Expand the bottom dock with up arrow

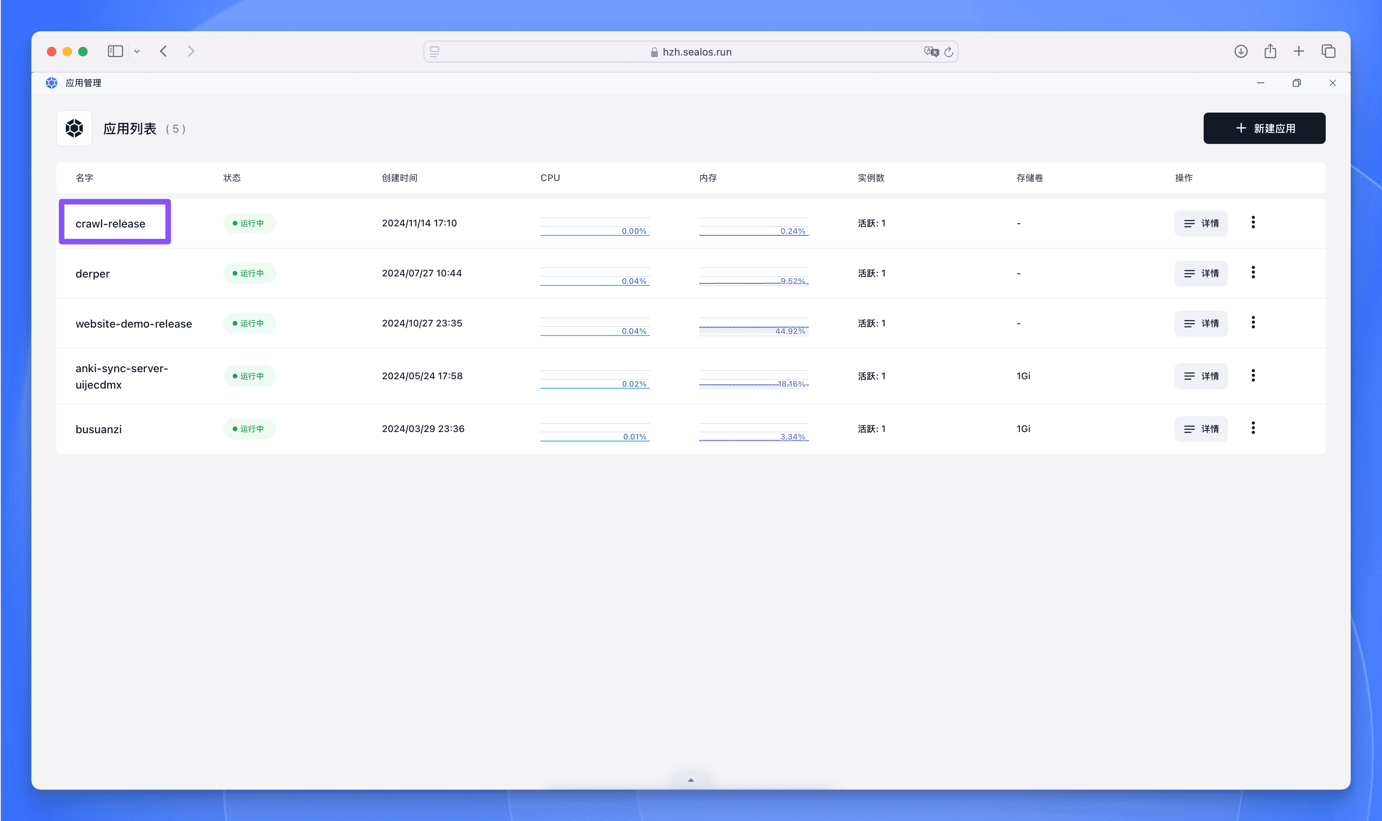pos(691,780)
